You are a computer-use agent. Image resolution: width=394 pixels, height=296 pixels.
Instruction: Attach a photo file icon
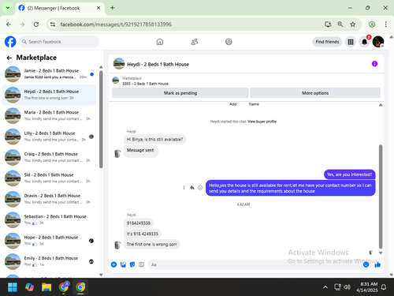tap(123, 264)
